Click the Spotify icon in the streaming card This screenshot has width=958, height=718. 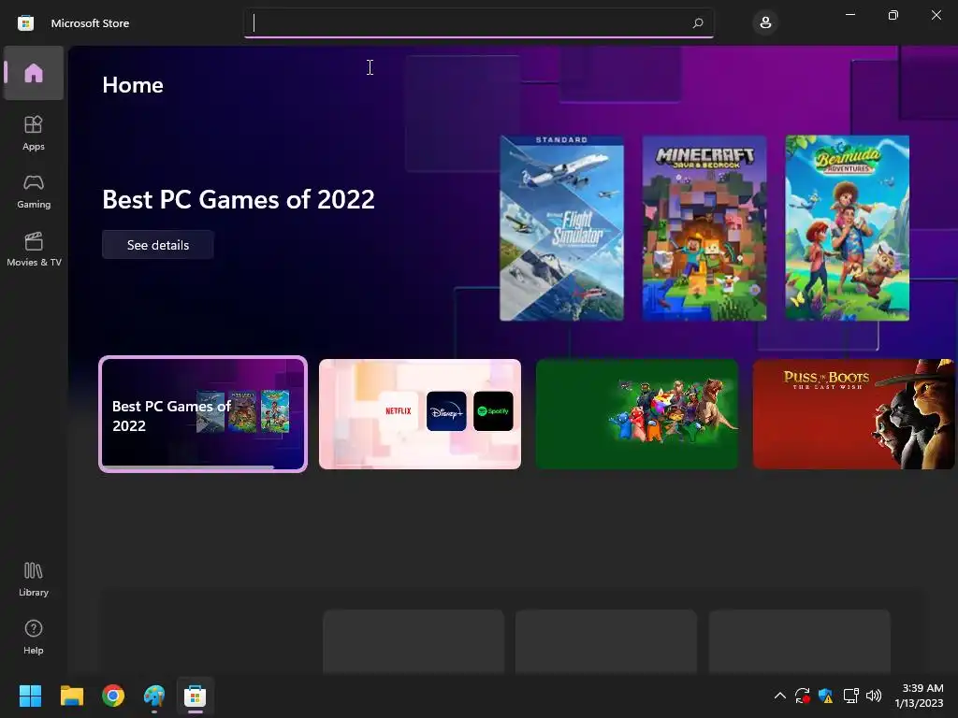pyautogui.click(x=493, y=411)
